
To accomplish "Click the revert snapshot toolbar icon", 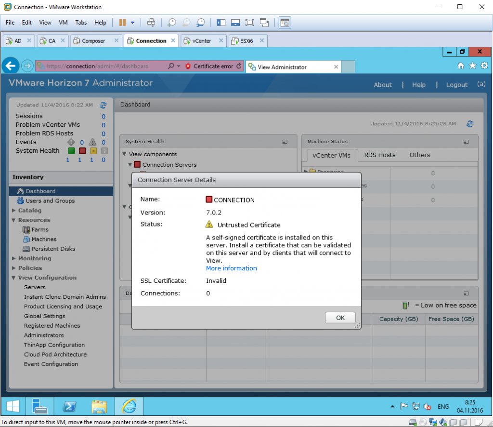I will [186, 22].
